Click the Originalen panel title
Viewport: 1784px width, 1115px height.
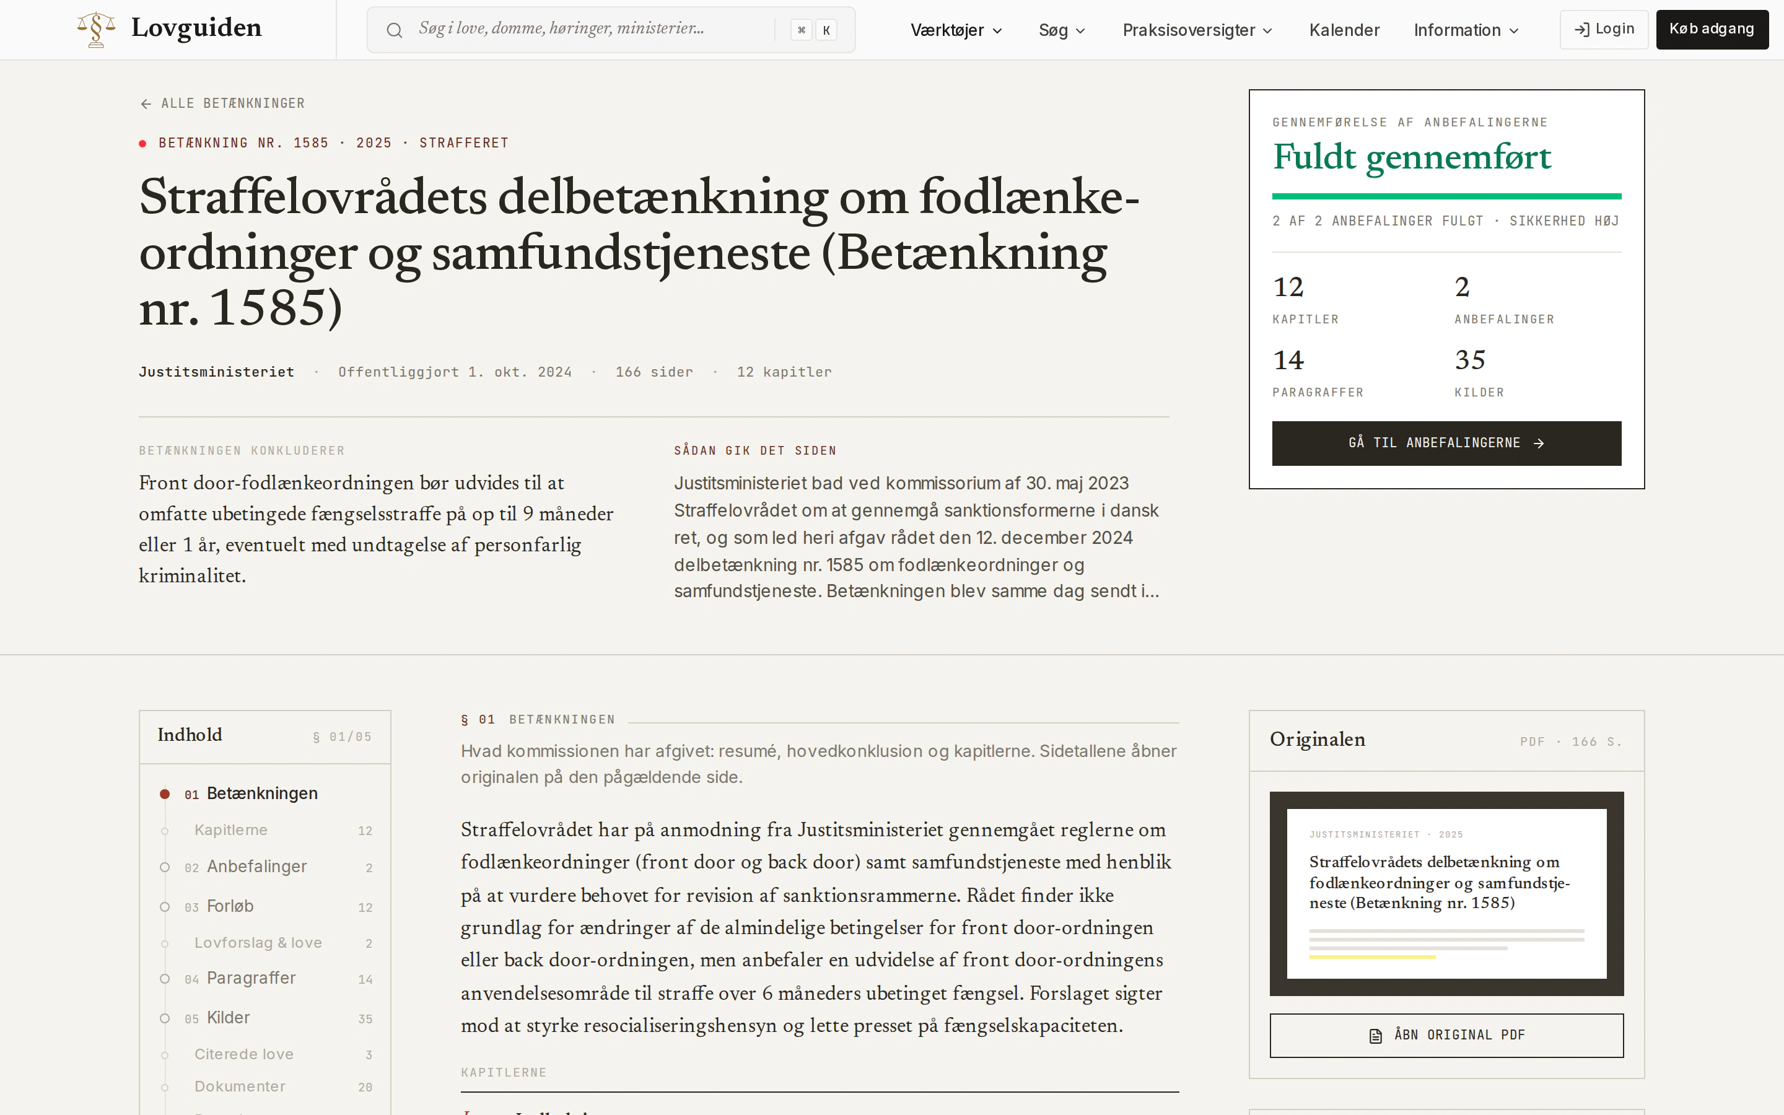click(1318, 740)
